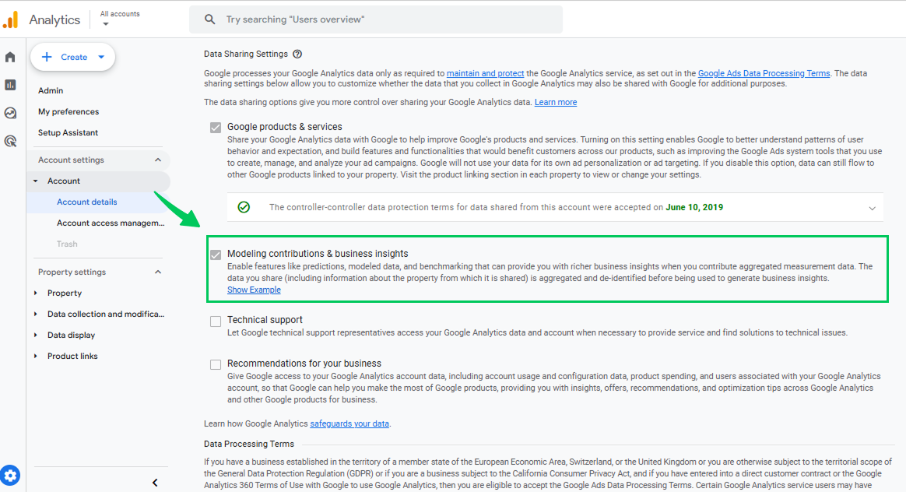Expand the Property tree arrow

tap(36, 293)
